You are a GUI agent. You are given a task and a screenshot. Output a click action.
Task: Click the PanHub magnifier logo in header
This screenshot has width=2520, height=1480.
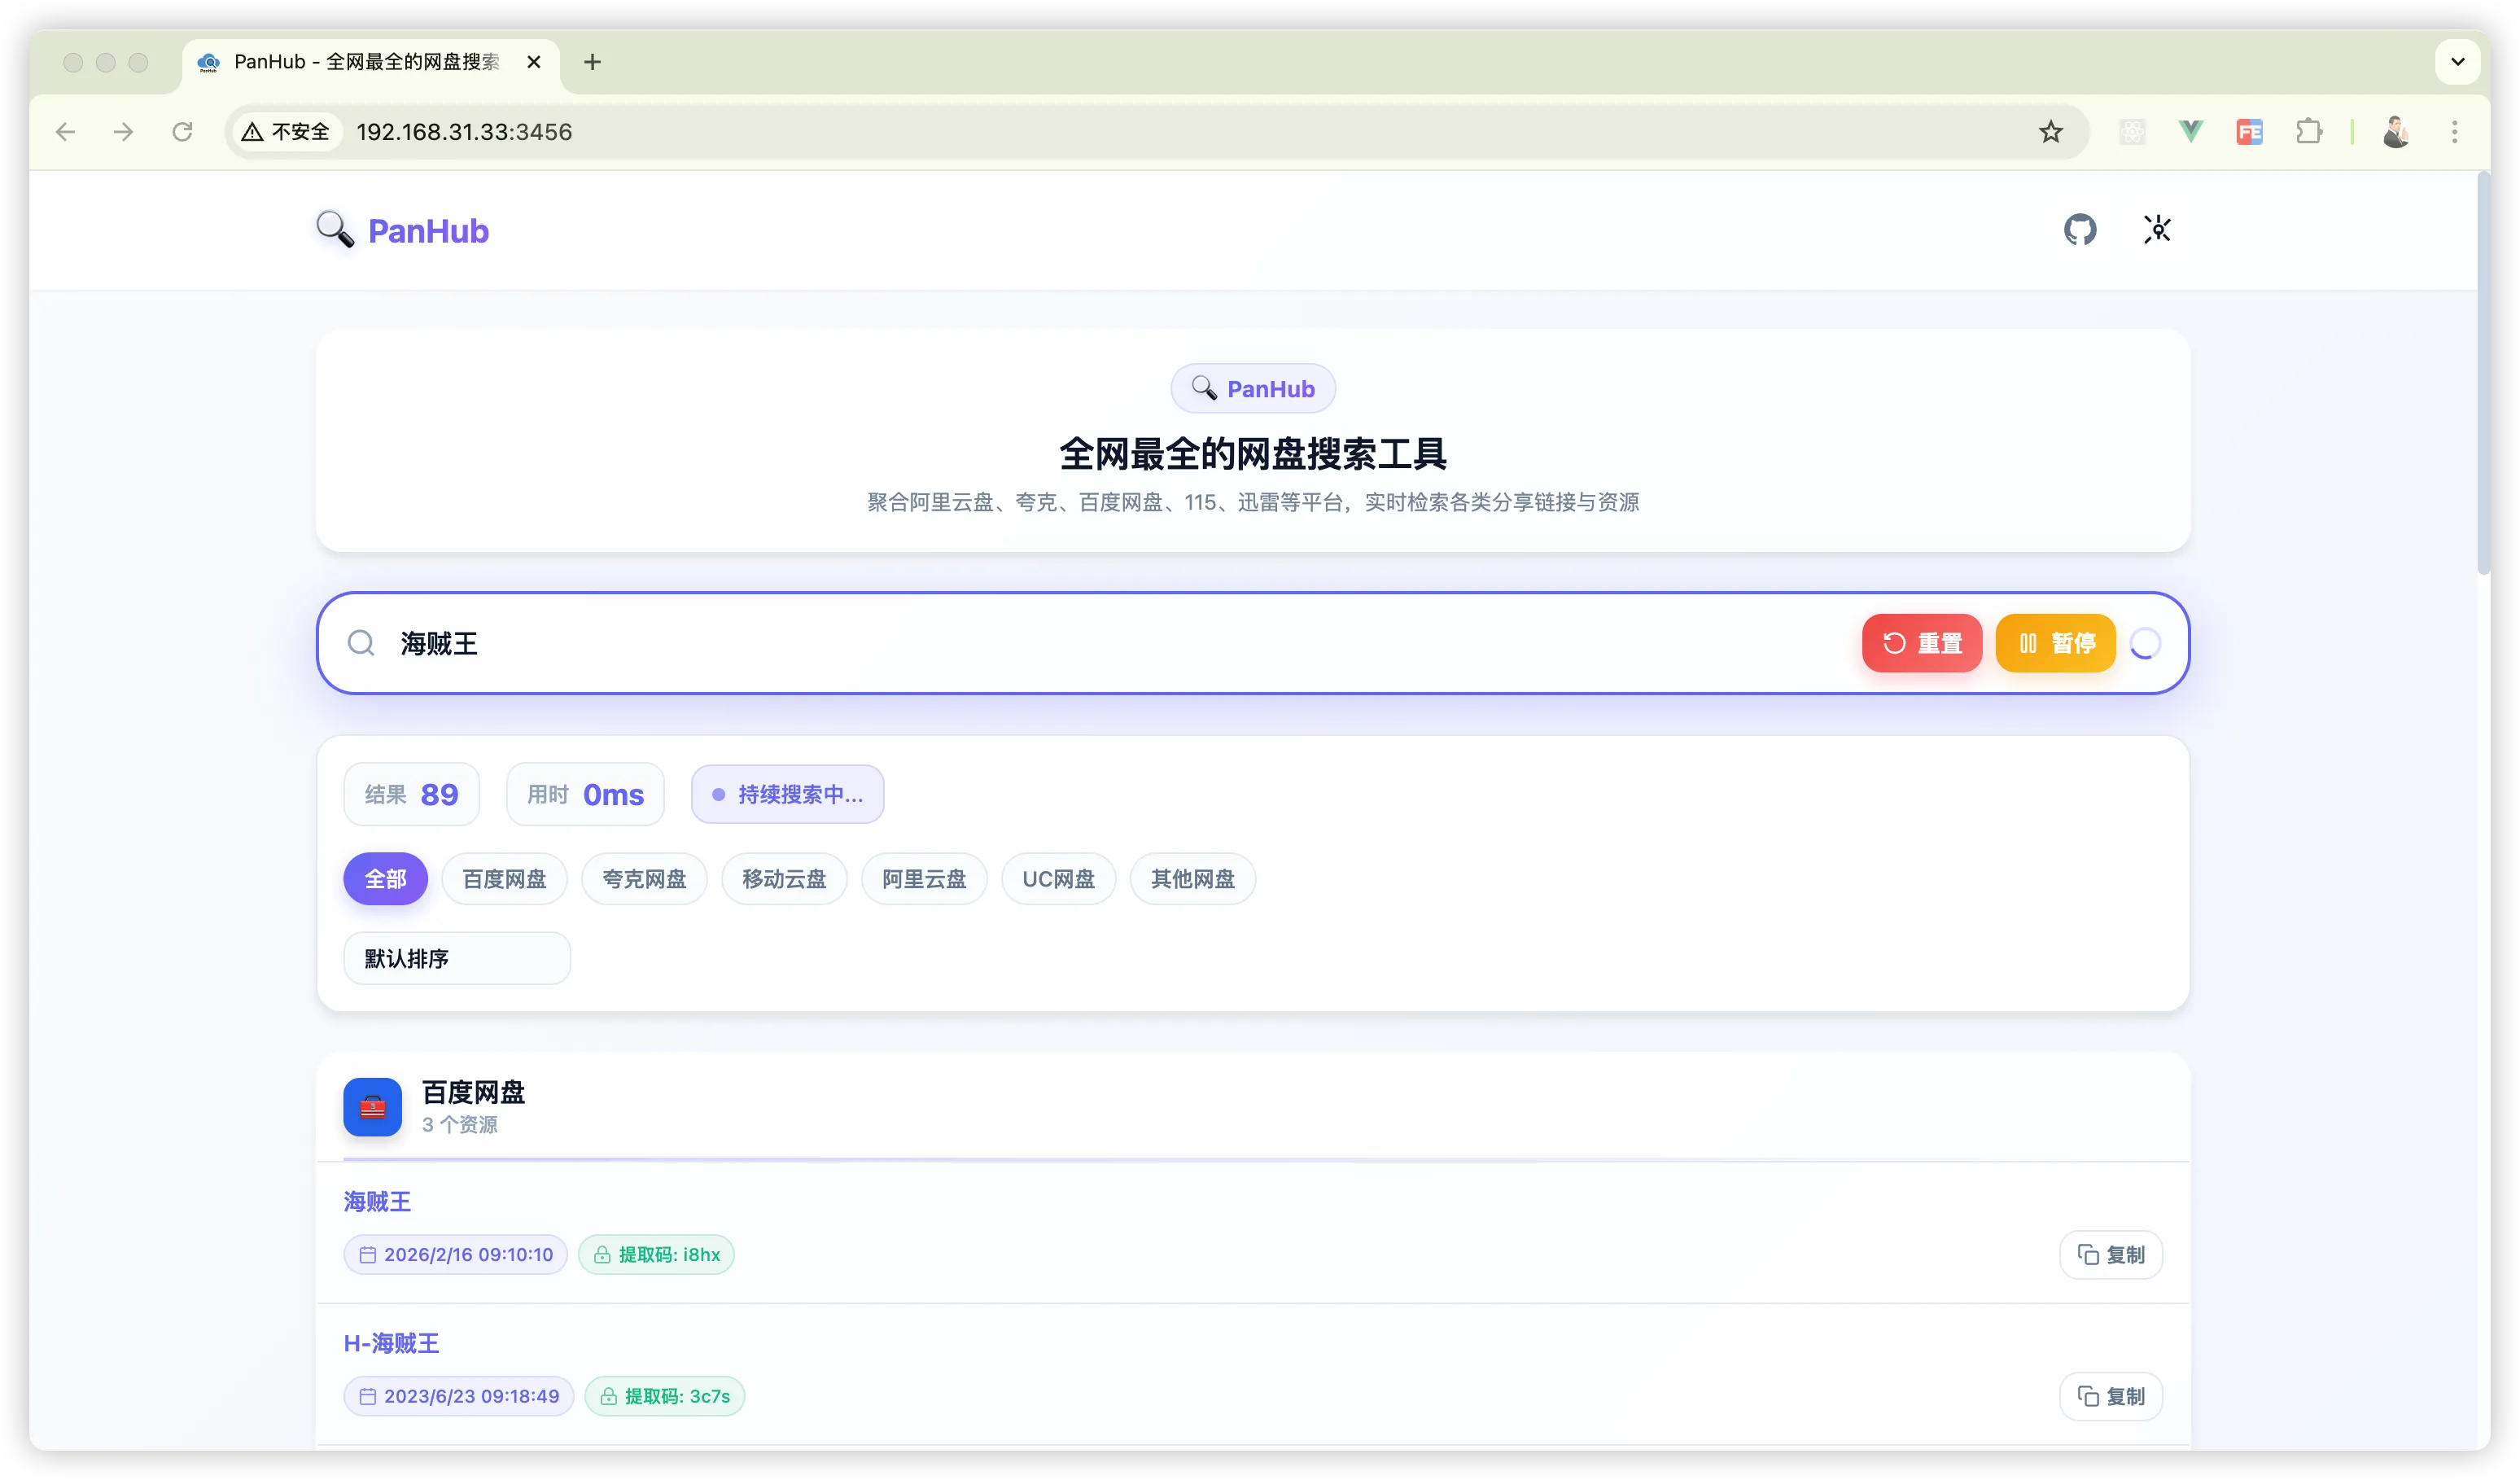point(335,230)
